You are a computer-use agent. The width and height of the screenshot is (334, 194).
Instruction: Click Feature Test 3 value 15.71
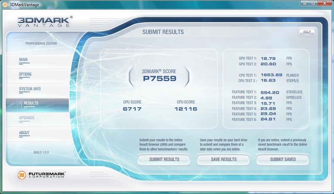point(268,103)
